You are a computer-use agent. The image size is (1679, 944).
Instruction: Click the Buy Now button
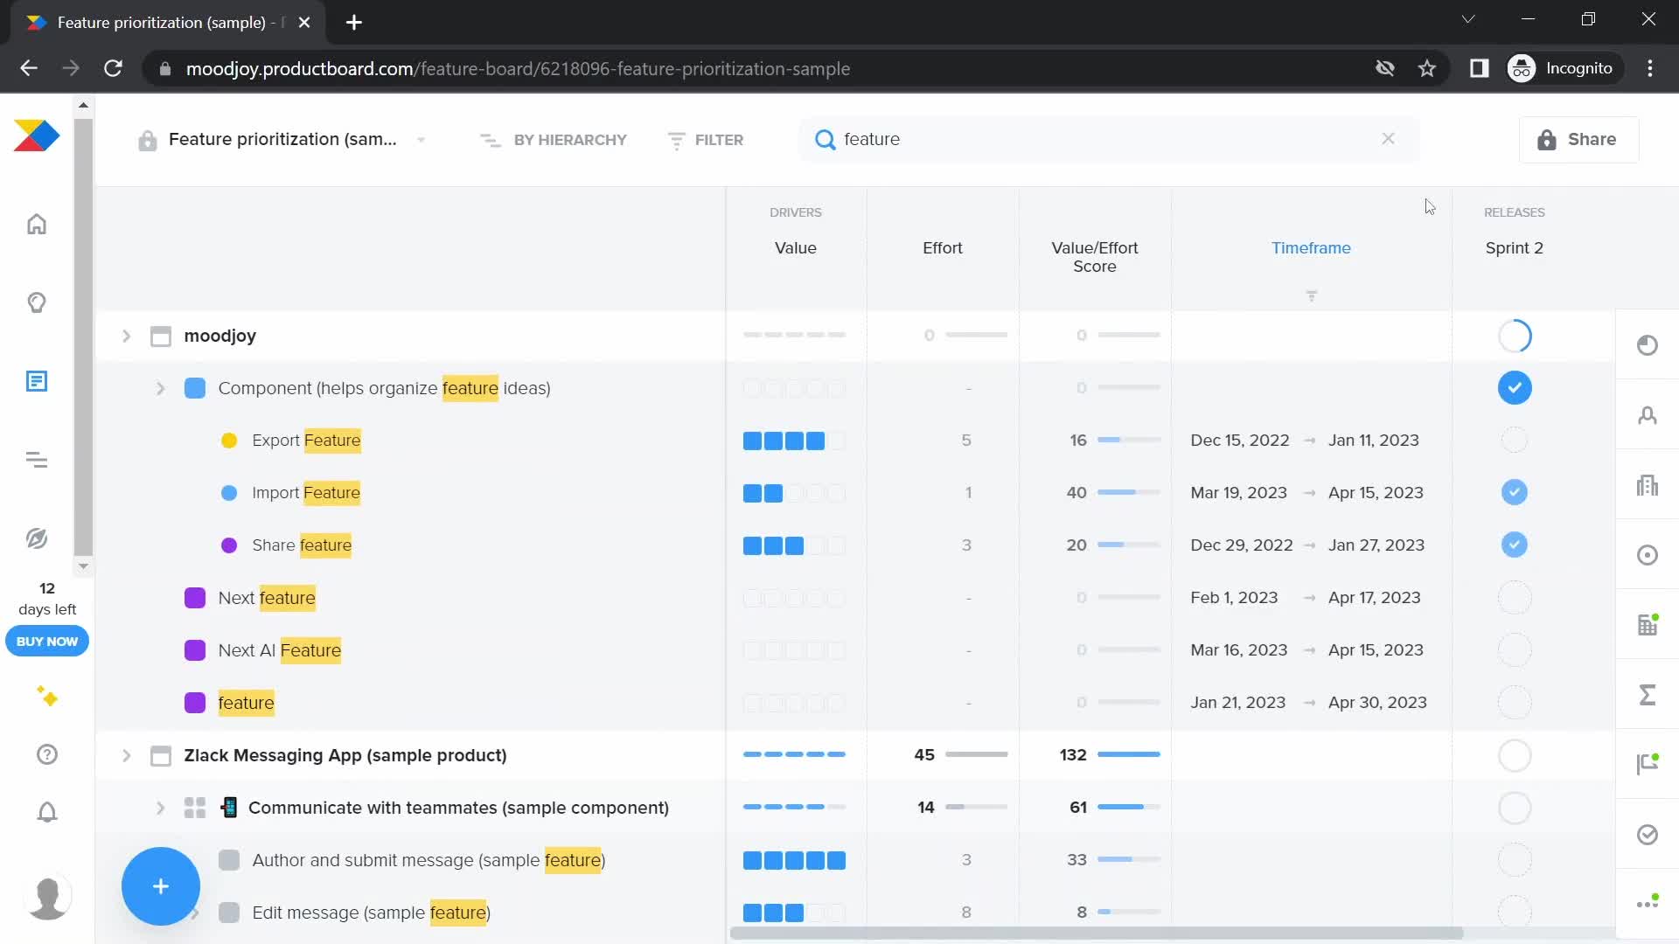tap(47, 642)
